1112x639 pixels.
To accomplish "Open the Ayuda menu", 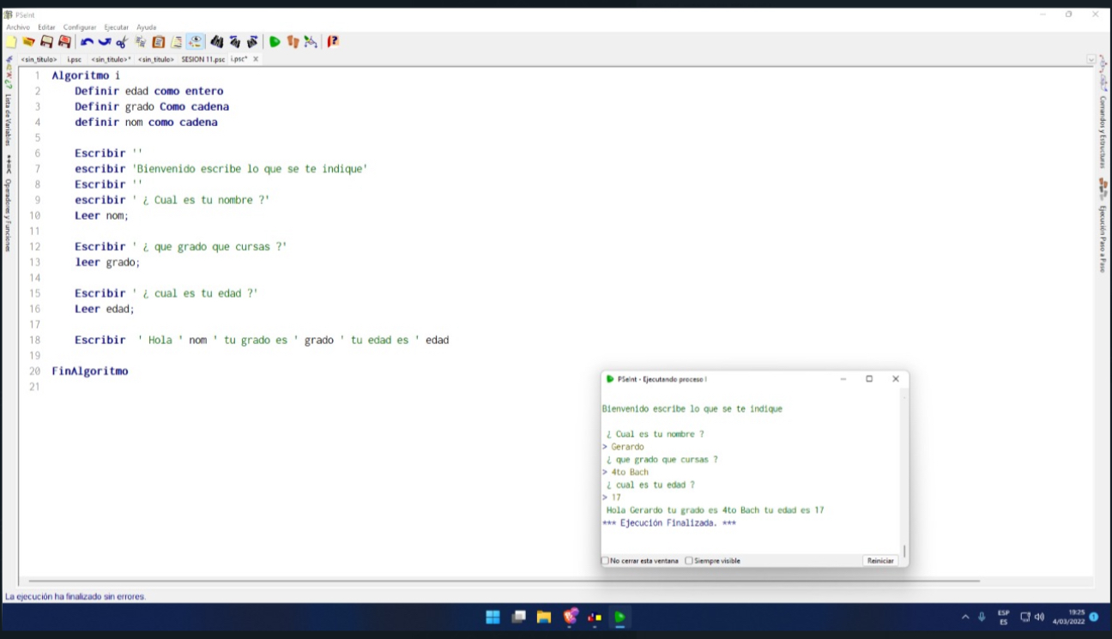I will 147,27.
